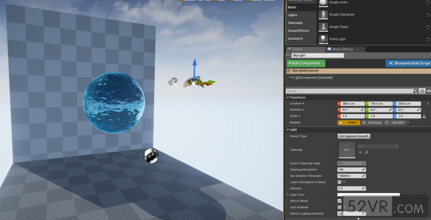
Task: Click the browse-to-asset magnifier under Cubemap
Action: tap(367, 153)
